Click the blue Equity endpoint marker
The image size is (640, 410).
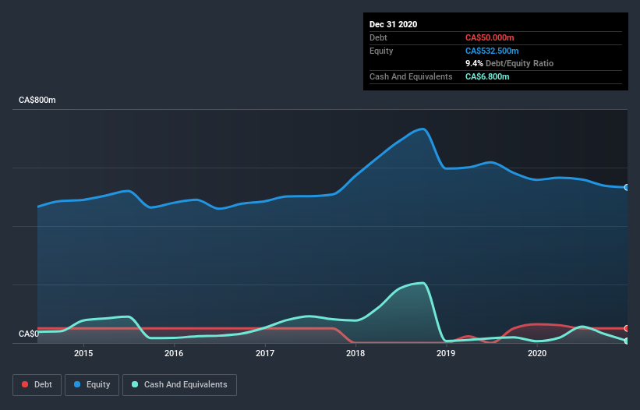(x=627, y=188)
